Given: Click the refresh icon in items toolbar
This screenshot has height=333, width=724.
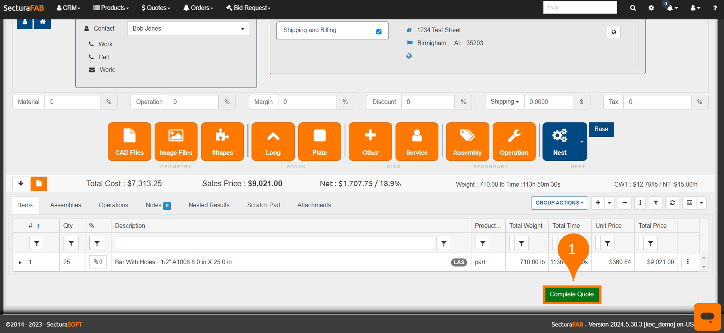Looking at the screenshot, I should tap(672, 203).
